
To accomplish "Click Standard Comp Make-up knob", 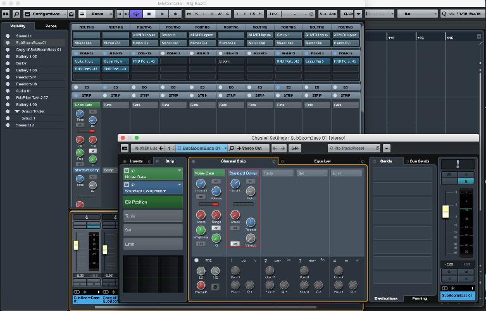I will pyautogui.click(x=251, y=238).
